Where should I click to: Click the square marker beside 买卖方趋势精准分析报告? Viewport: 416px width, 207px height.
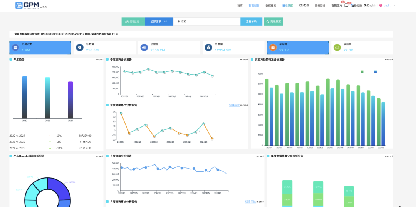[252, 60]
